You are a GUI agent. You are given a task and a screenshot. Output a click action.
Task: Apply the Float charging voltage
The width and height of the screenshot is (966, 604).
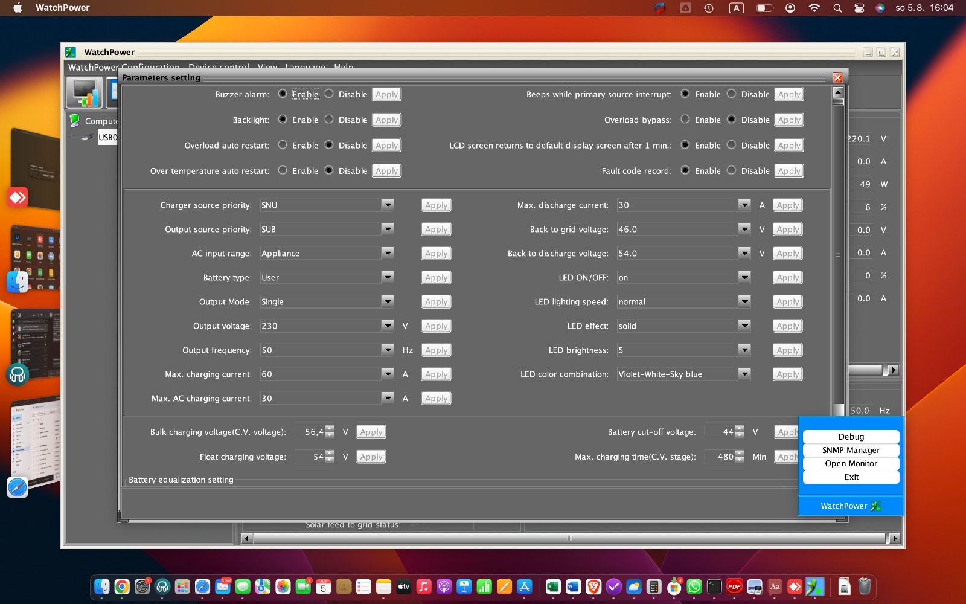[x=371, y=457]
